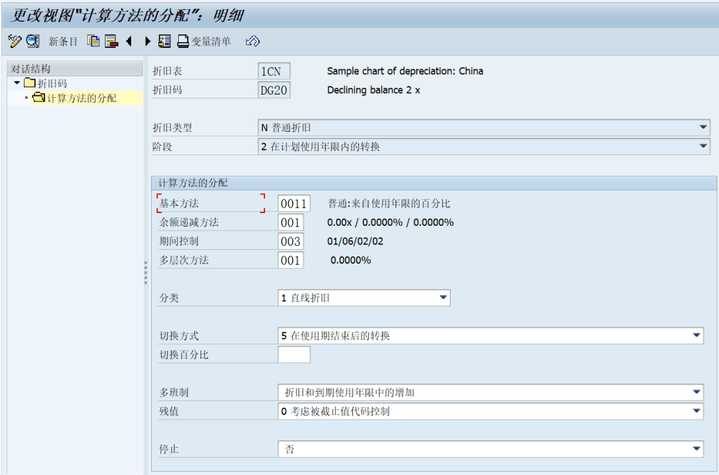Viewport: 719px width, 475px height.
Task: Open the 折旧类型 dropdown
Action: (704, 127)
